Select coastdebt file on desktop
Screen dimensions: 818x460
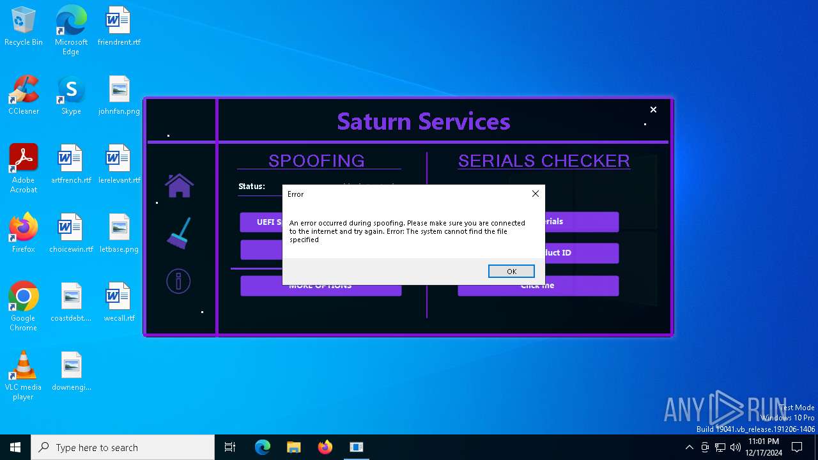(71, 303)
